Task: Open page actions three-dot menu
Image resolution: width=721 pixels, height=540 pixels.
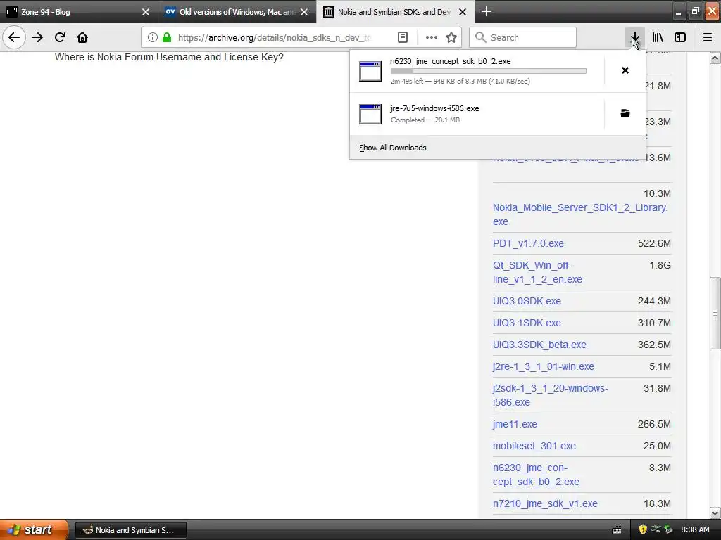Action: click(432, 37)
